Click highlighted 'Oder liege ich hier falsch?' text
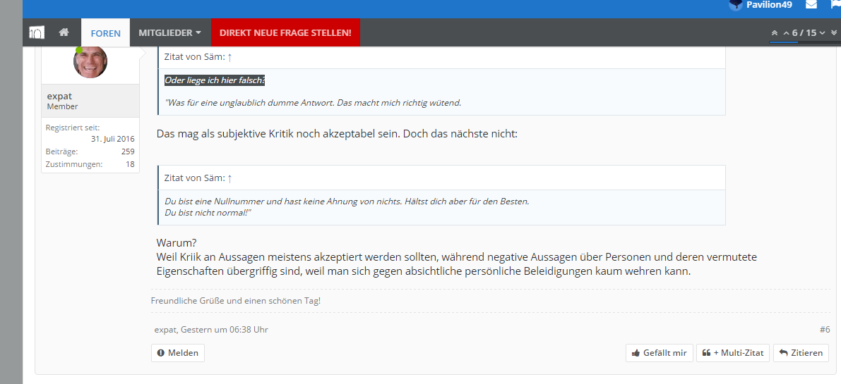This screenshot has height=384, width=841. point(215,80)
